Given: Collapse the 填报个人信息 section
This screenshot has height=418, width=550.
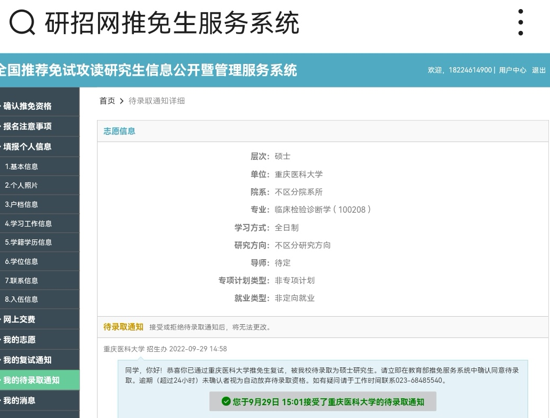Looking at the screenshot, I should [x=28, y=147].
